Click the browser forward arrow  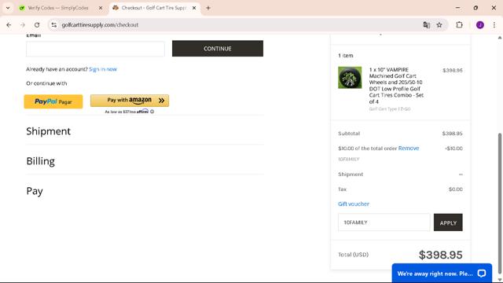point(23,24)
